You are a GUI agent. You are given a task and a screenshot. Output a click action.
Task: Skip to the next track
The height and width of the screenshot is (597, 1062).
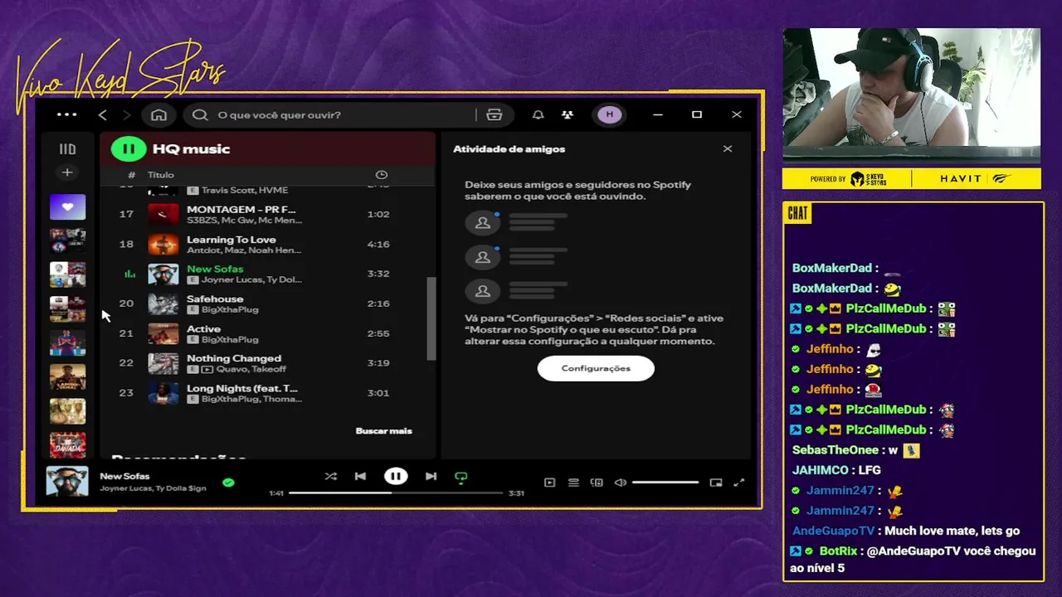tap(431, 476)
